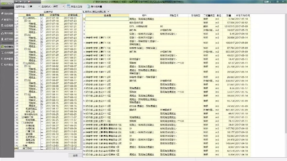Uncheck schedule row 117 starting 2017-07-18
287x161 pixels.
[x=42, y=18]
